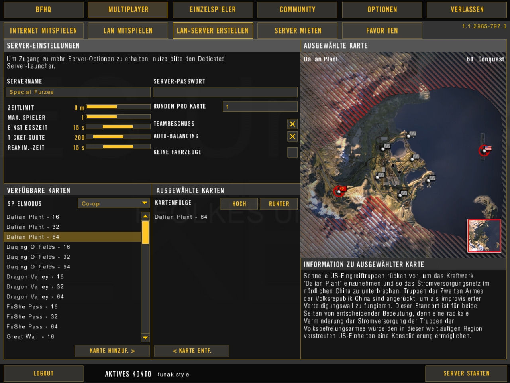Click the Server Starten button
510x383 pixels.
pyautogui.click(x=466, y=374)
